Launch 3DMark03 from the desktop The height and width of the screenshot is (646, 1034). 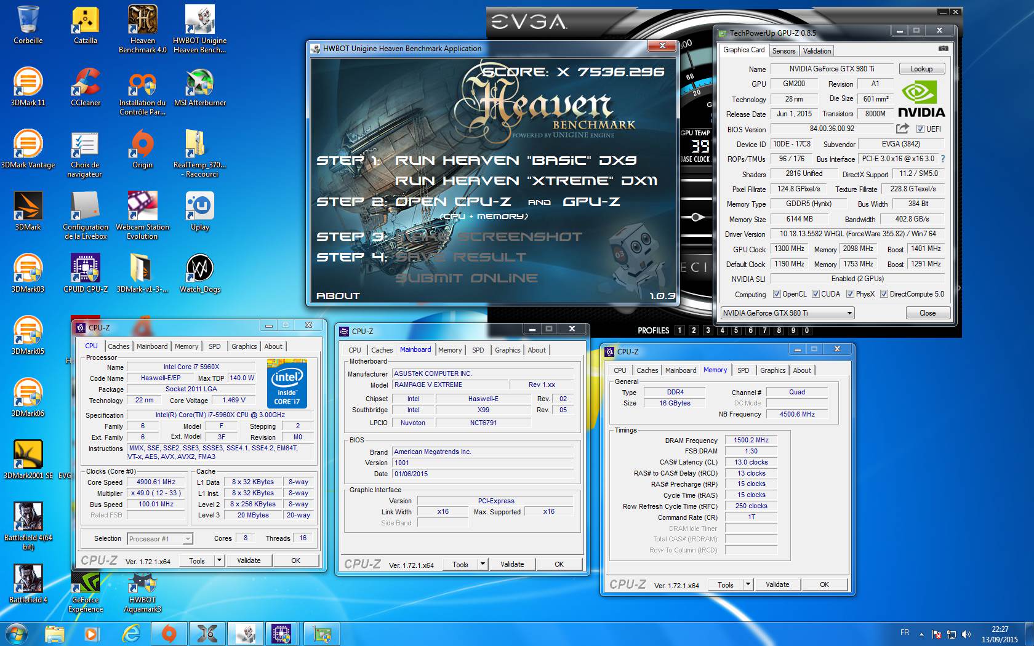tap(28, 273)
